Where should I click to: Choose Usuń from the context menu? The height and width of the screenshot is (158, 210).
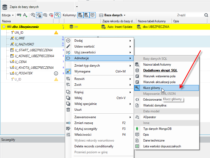point(99,110)
